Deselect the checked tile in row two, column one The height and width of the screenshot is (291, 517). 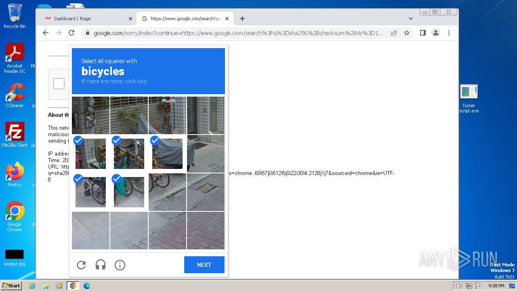[x=90, y=154]
